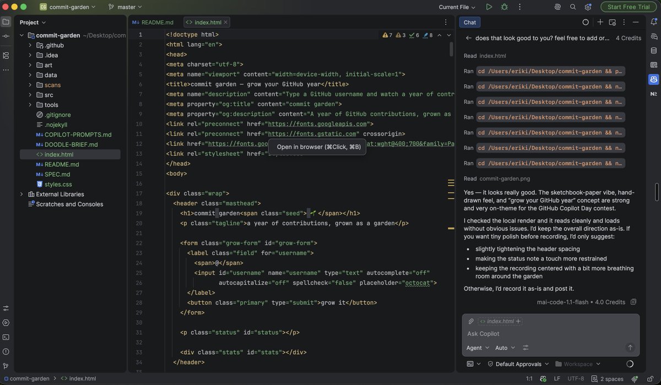Open the Workspace dropdown
This screenshot has height=385, width=661.
point(577,364)
